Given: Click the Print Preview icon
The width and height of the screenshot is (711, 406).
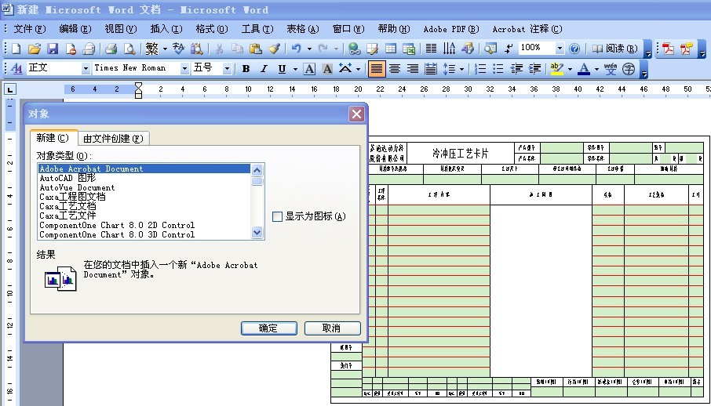Looking at the screenshot, I should click(128, 49).
